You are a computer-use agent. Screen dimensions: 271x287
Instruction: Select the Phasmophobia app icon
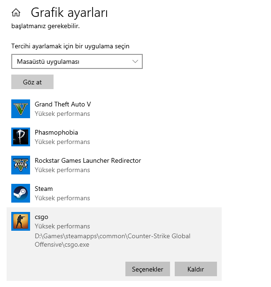(x=21, y=137)
